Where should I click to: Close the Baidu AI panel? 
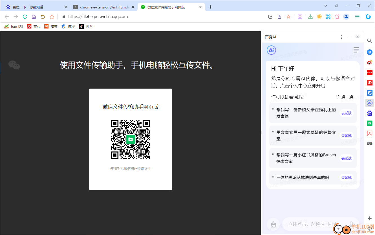click(x=358, y=37)
